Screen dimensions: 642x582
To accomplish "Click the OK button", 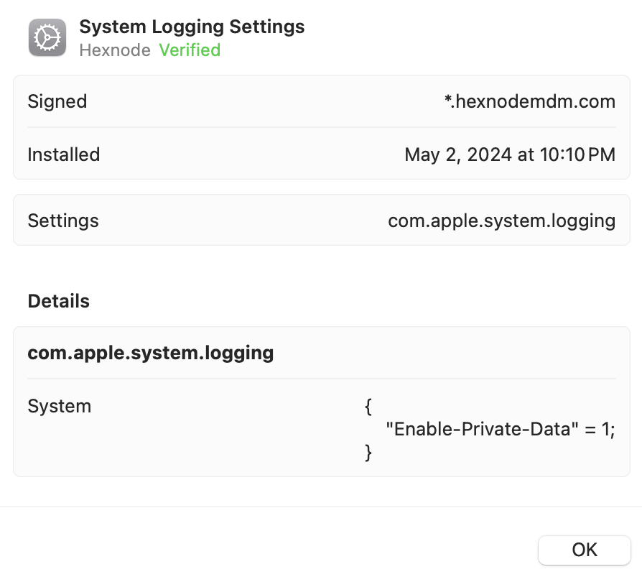I will pos(585,550).
